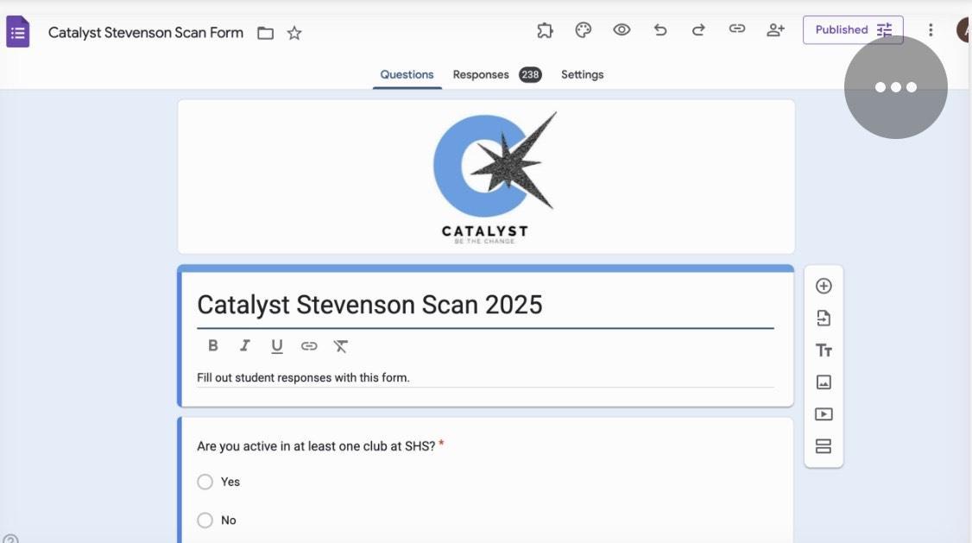Image resolution: width=972 pixels, height=543 pixels.
Task: Edit the form description field
Action: pos(485,377)
